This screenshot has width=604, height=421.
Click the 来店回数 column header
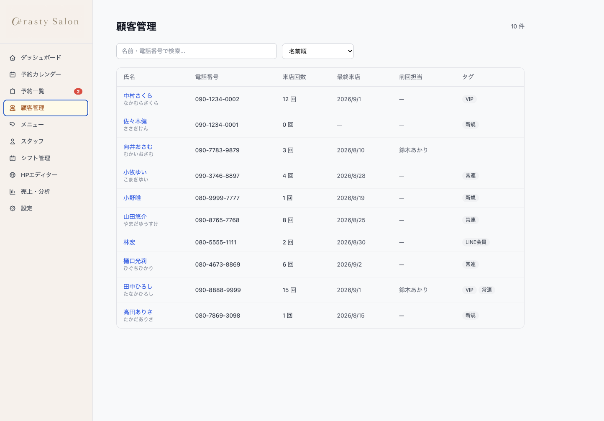pos(294,77)
